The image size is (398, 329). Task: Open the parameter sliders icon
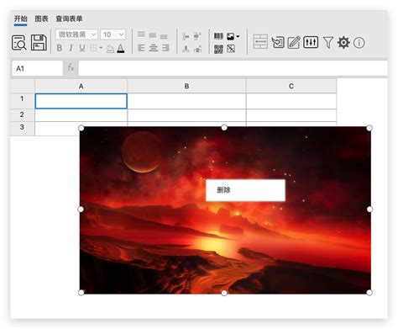pos(311,42)
